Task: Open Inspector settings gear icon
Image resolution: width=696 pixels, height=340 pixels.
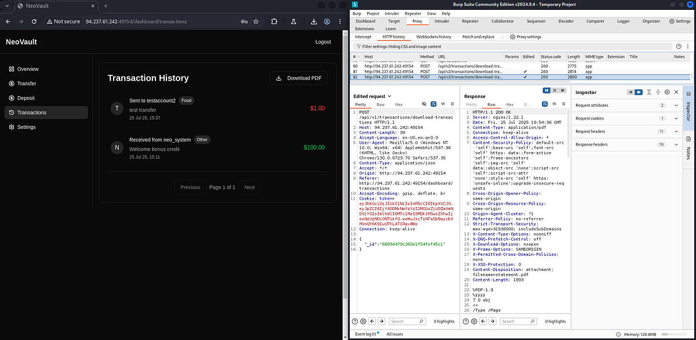Action: [x=667, y=92]
